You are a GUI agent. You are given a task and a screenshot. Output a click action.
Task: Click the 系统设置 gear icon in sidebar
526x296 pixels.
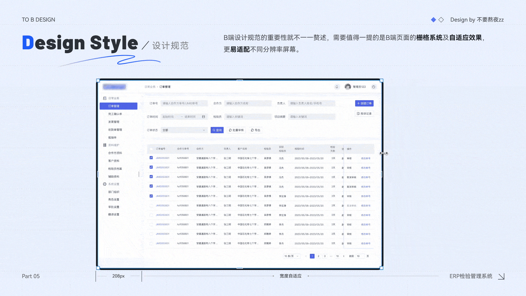(105, 184)
